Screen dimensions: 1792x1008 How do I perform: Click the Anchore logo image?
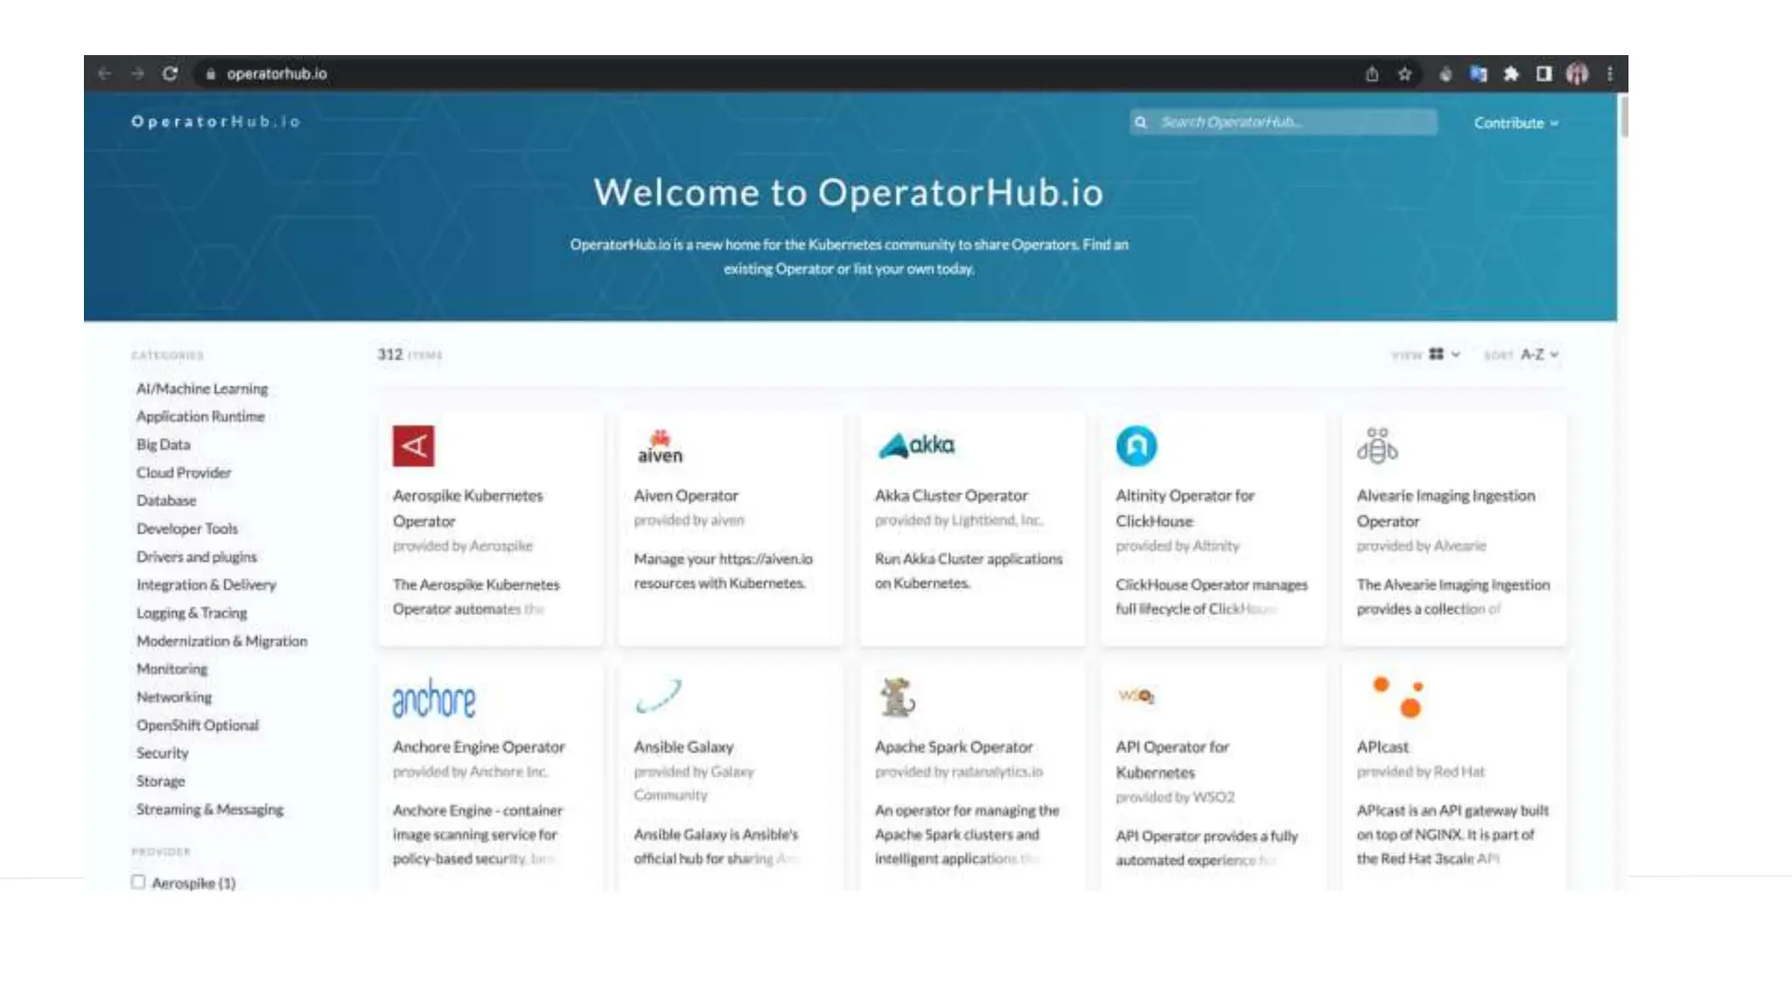[433, 698]
